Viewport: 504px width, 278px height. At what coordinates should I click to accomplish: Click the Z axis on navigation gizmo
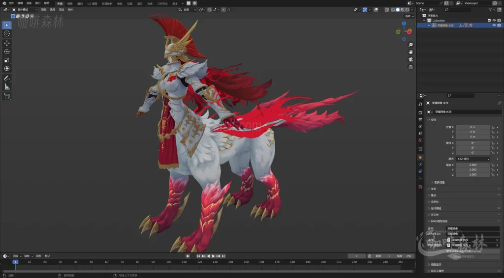click(404, 24)
